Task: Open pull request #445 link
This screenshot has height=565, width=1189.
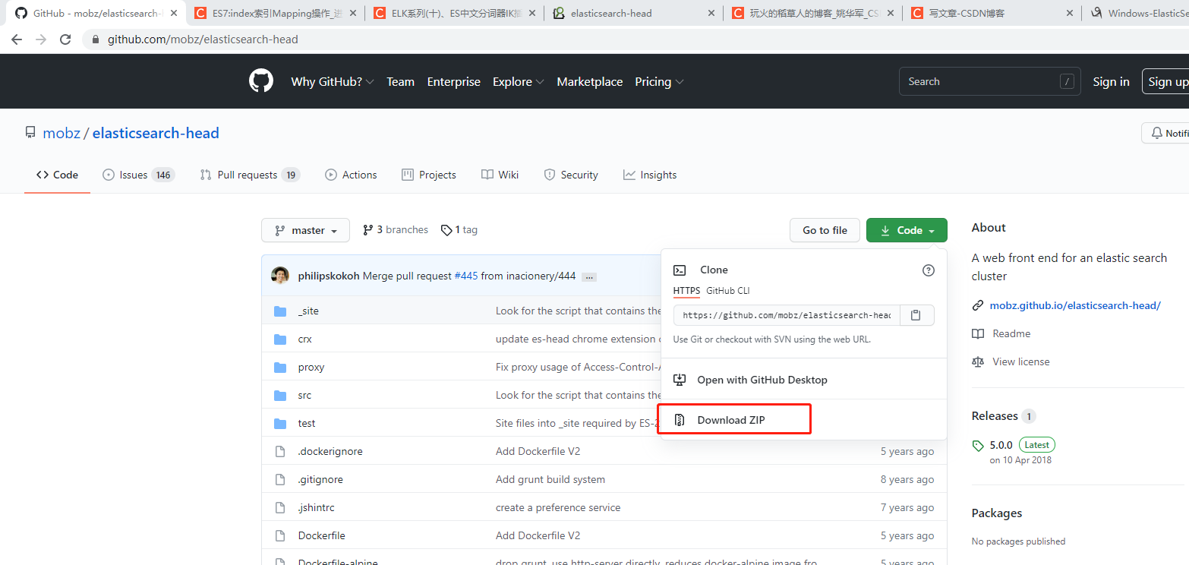Action: 466,276
